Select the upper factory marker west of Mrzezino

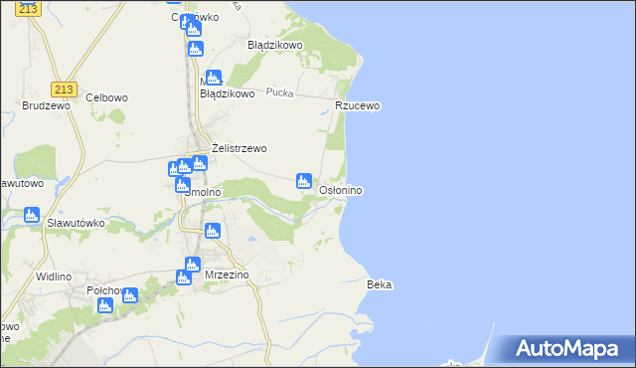pyautogui.click(x=193, y=265)
